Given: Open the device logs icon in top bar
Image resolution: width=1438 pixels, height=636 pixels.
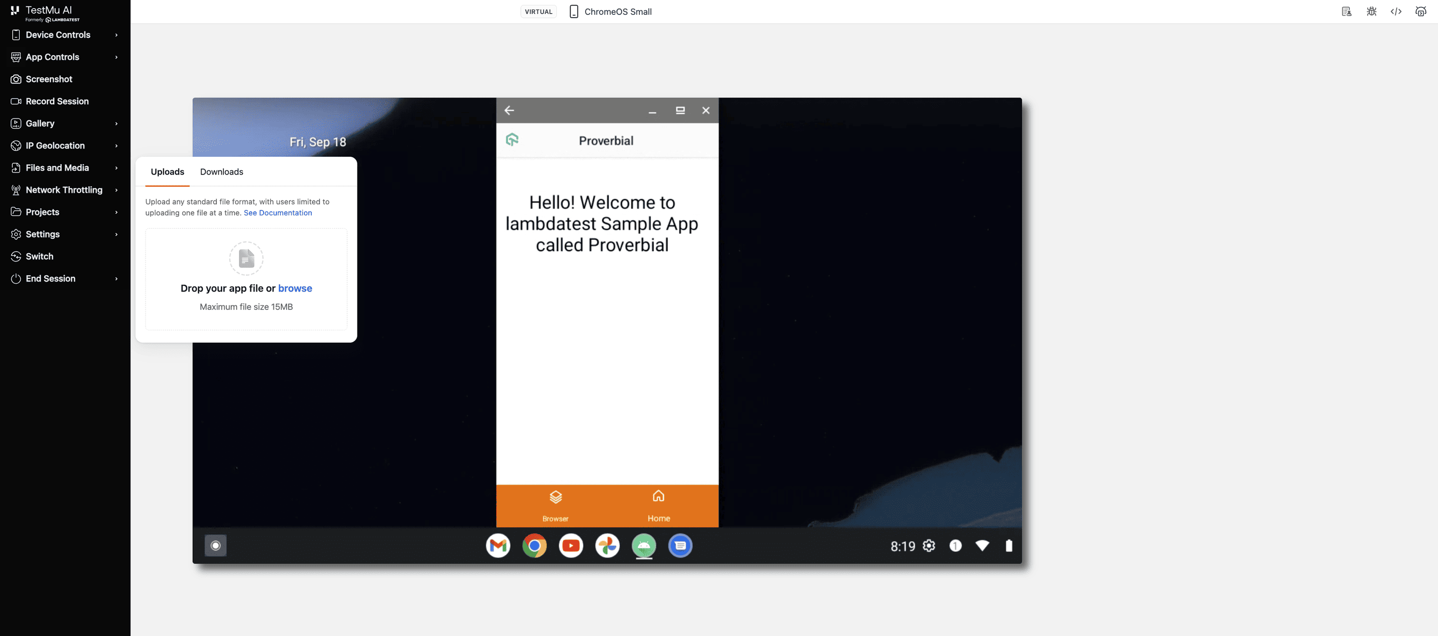Looking at the screenshot, I should point(1347,12).
